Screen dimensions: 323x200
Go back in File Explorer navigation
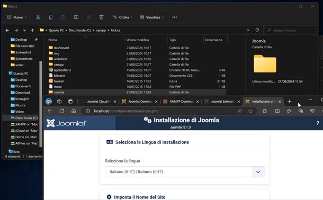pyautogui.click(x=7, y=31)
